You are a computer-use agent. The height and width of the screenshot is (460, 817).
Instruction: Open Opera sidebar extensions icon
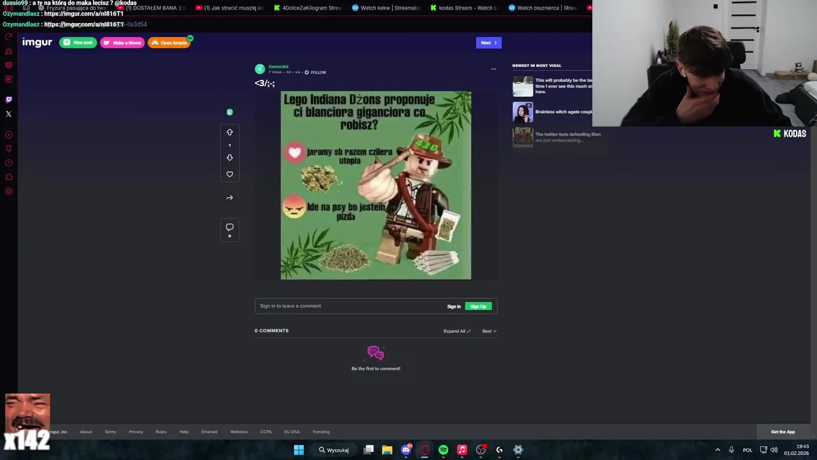[x=8, y=177]
